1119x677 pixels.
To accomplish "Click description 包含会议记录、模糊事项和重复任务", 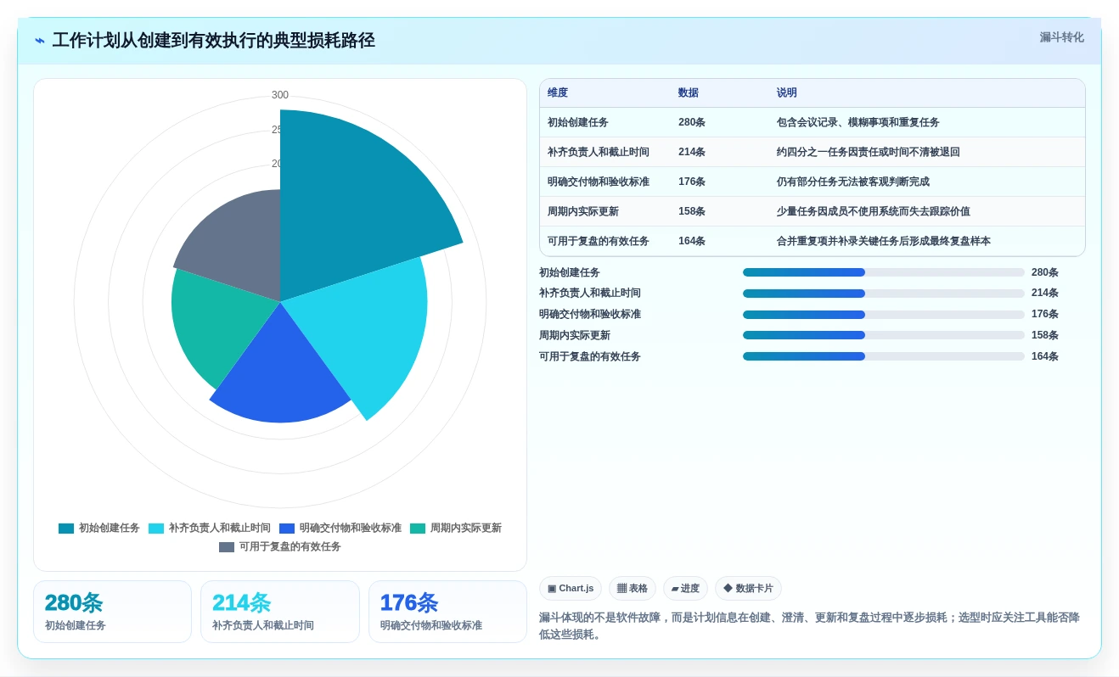I will coord(858,123).
